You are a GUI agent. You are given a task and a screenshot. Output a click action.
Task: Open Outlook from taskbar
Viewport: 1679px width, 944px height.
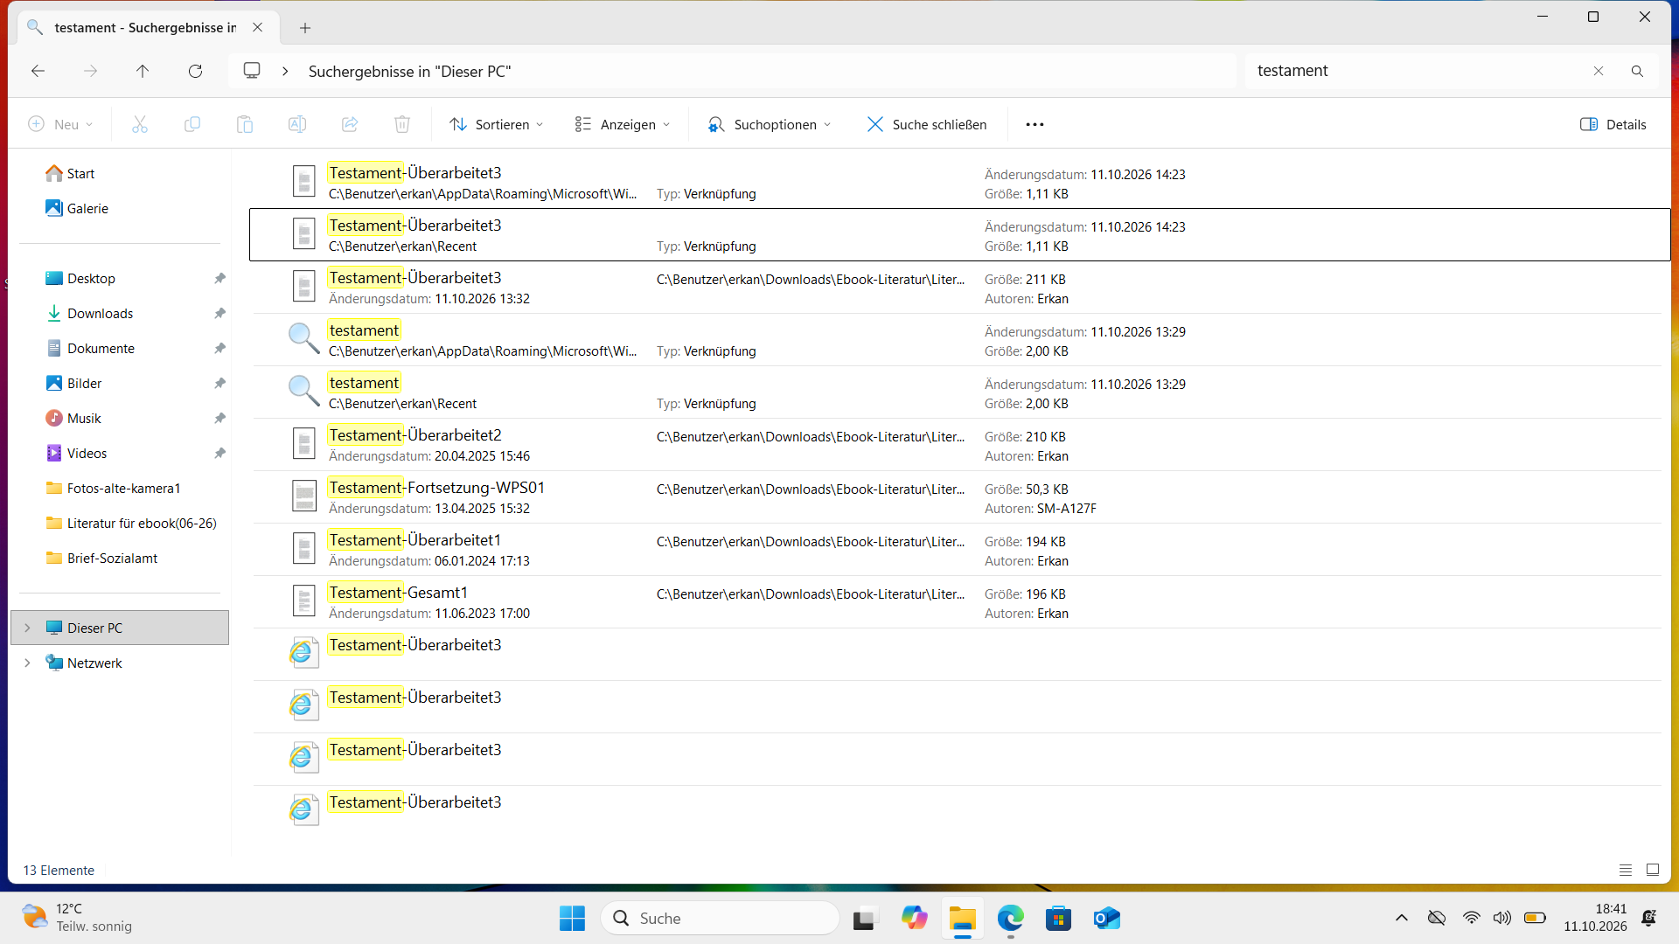coord(1106,918)
